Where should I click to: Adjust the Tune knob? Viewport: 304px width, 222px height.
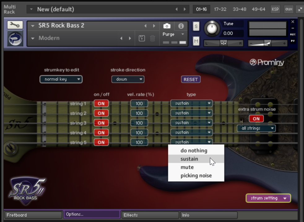212,29
